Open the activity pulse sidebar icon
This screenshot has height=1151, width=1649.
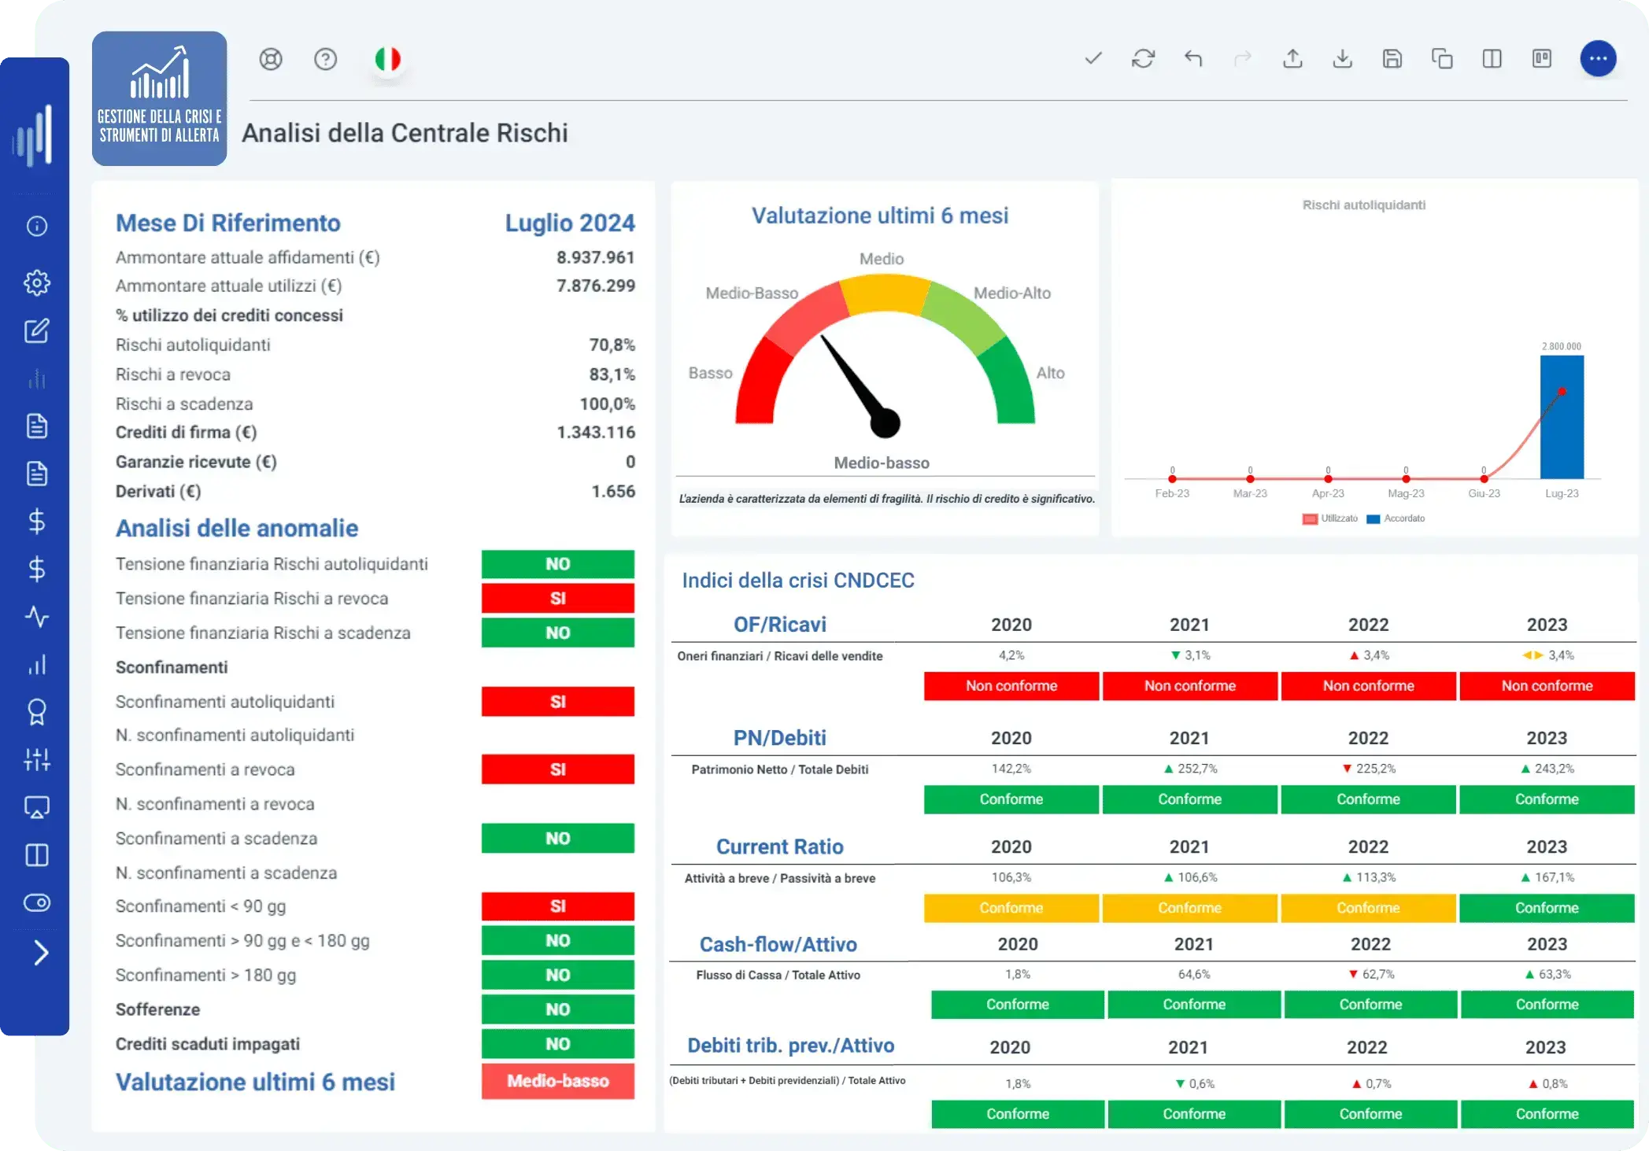coord(37,616)
